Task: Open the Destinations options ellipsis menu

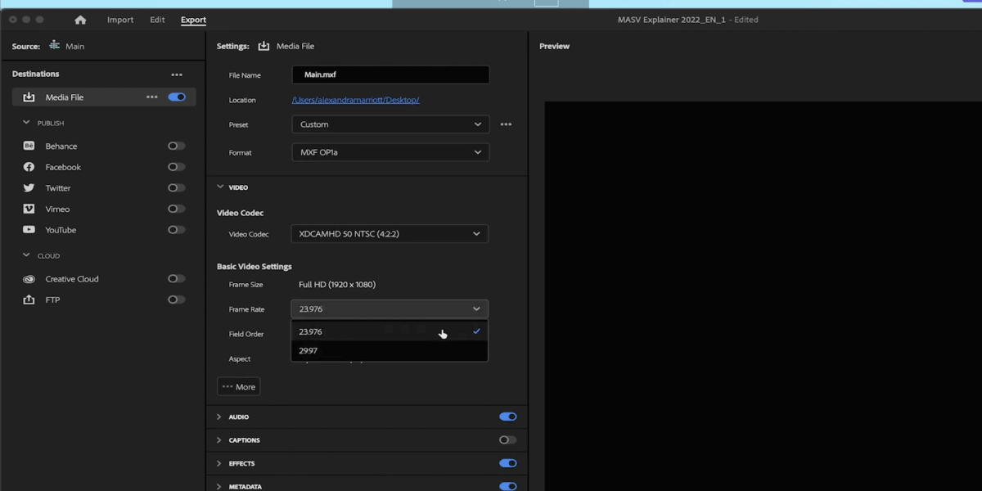Action: (x=177, y=74)
